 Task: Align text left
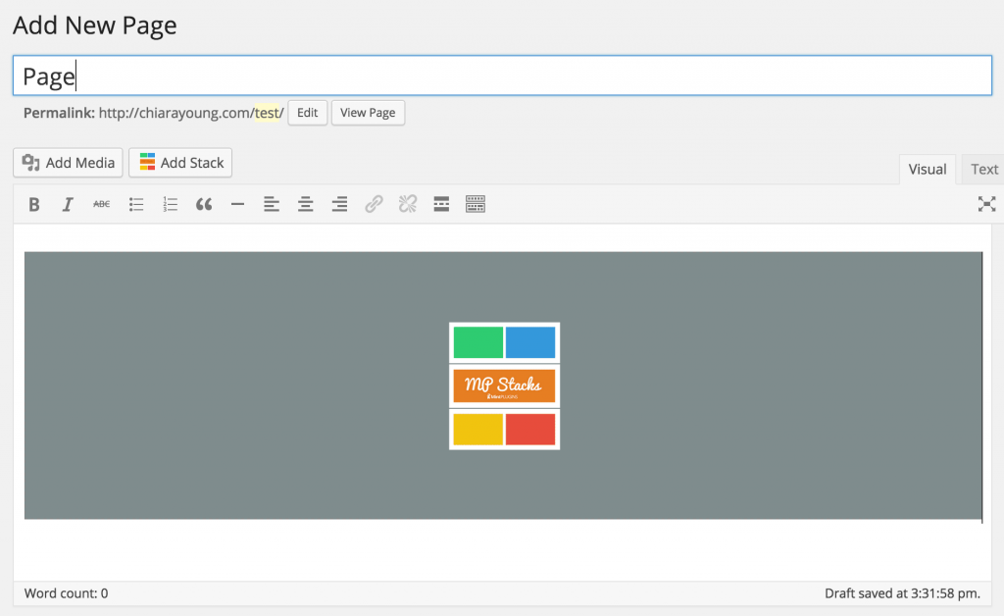(272, 204)
